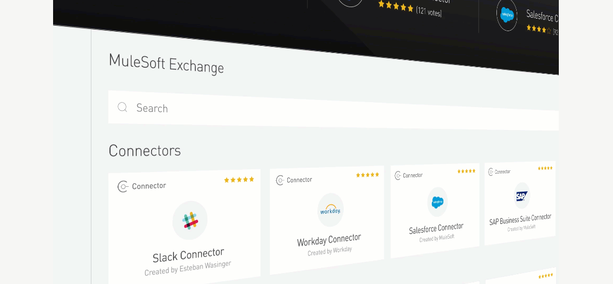Click the magnifier icon in the search bar
Image resolution: width=613 pixels, height=284 pixels.
123,107
